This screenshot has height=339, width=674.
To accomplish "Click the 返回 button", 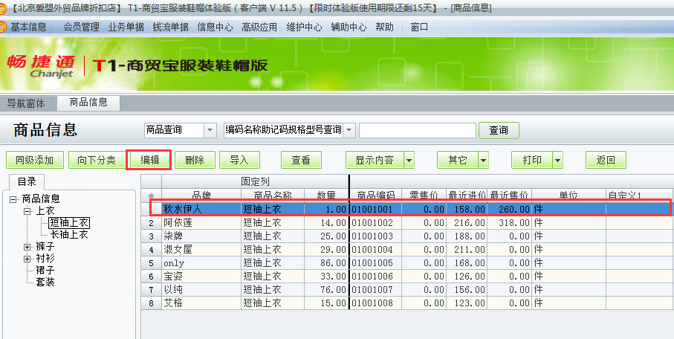I will click(606, 160).
